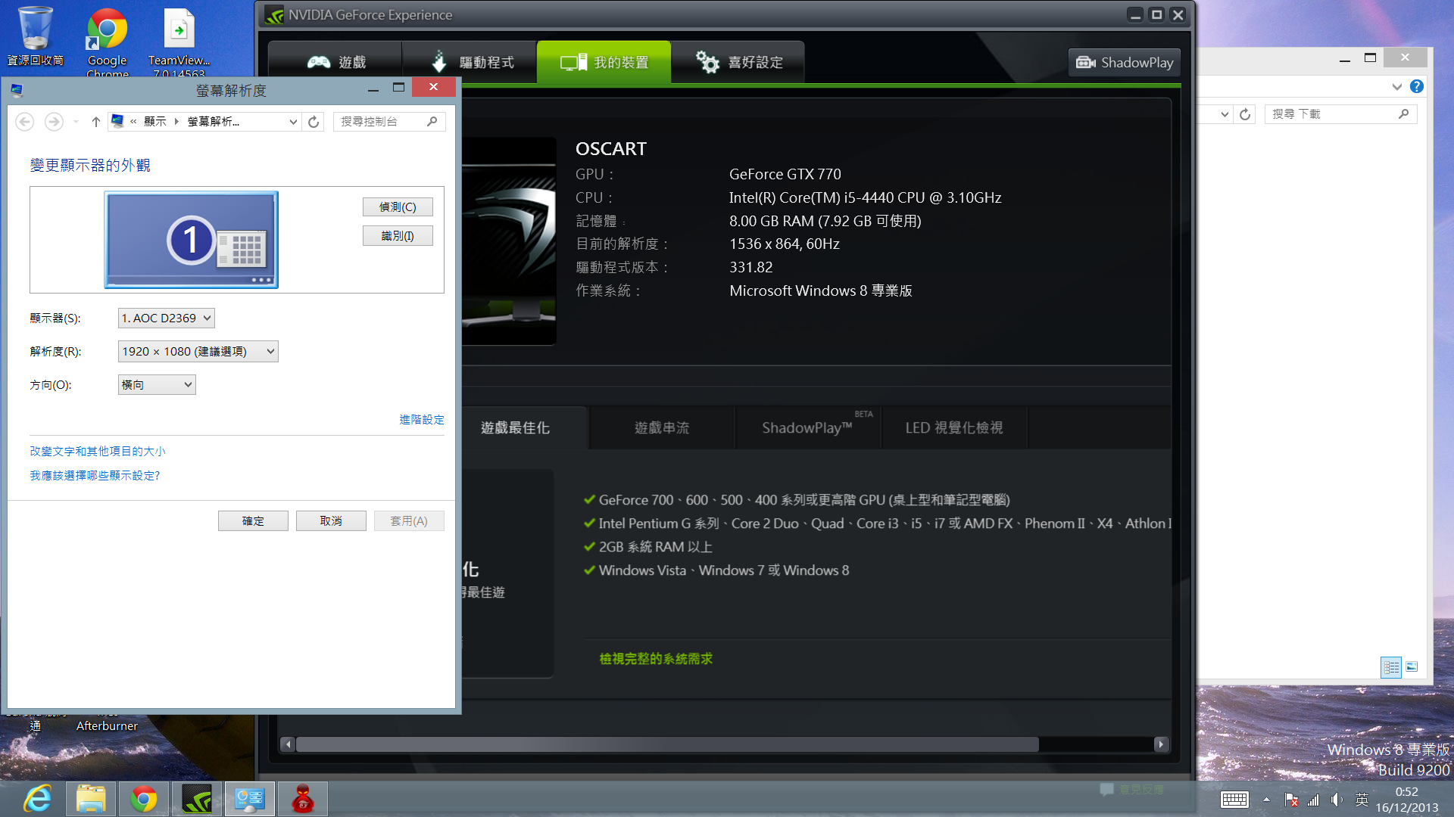Image resolution: width=1454 pixels, height=817 pixels.
Task: Click the 確定 button
Action: click(253, 521)
